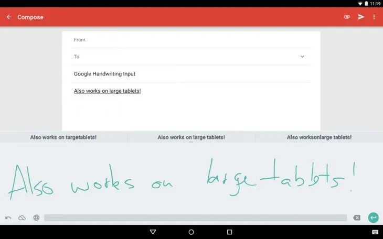Send the email with the send icon

click(x=361, y=17)
